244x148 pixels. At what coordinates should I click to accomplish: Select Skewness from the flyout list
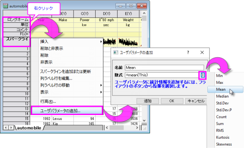click(225, 144)
